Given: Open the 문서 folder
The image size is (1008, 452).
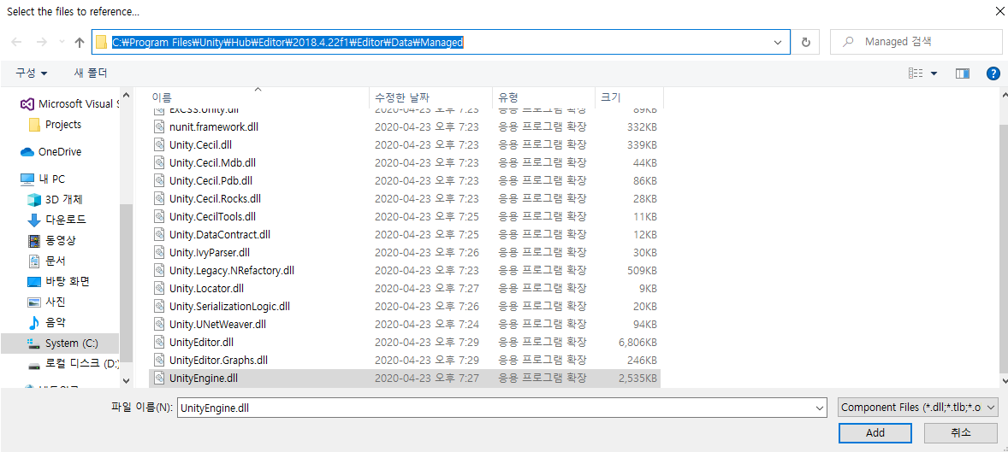Looking at the screenshot, I should pos(47,261).
